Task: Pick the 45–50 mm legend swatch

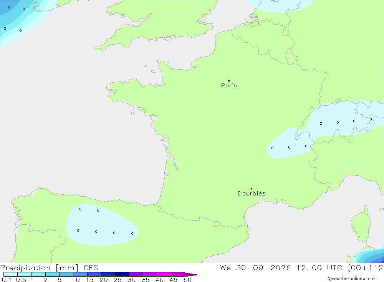Action: [x=178, y=274]
